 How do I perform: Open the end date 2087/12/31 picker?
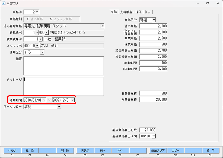coord(73,100)
